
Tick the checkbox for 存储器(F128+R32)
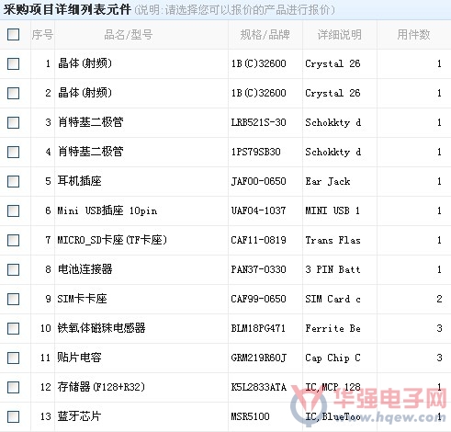13,387
